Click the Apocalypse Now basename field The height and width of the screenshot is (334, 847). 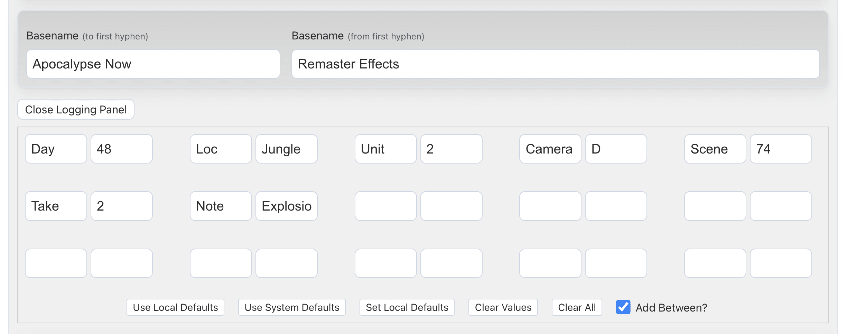(153, 64)
